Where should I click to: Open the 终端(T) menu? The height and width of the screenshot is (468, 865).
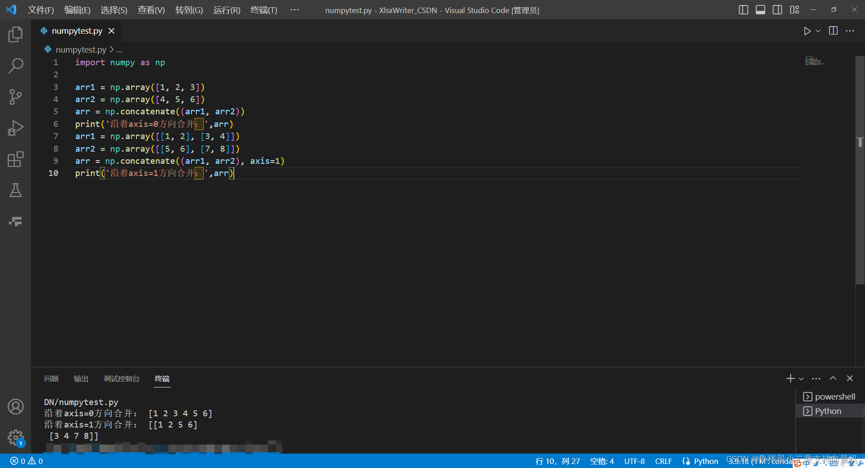(264, 10)
